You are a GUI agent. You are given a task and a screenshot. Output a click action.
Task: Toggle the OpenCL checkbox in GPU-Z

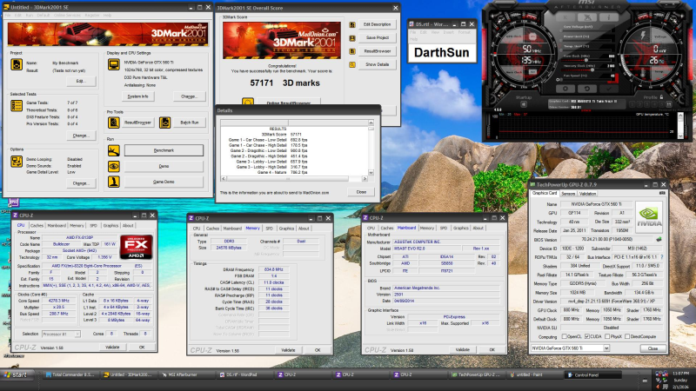(564, 336)
